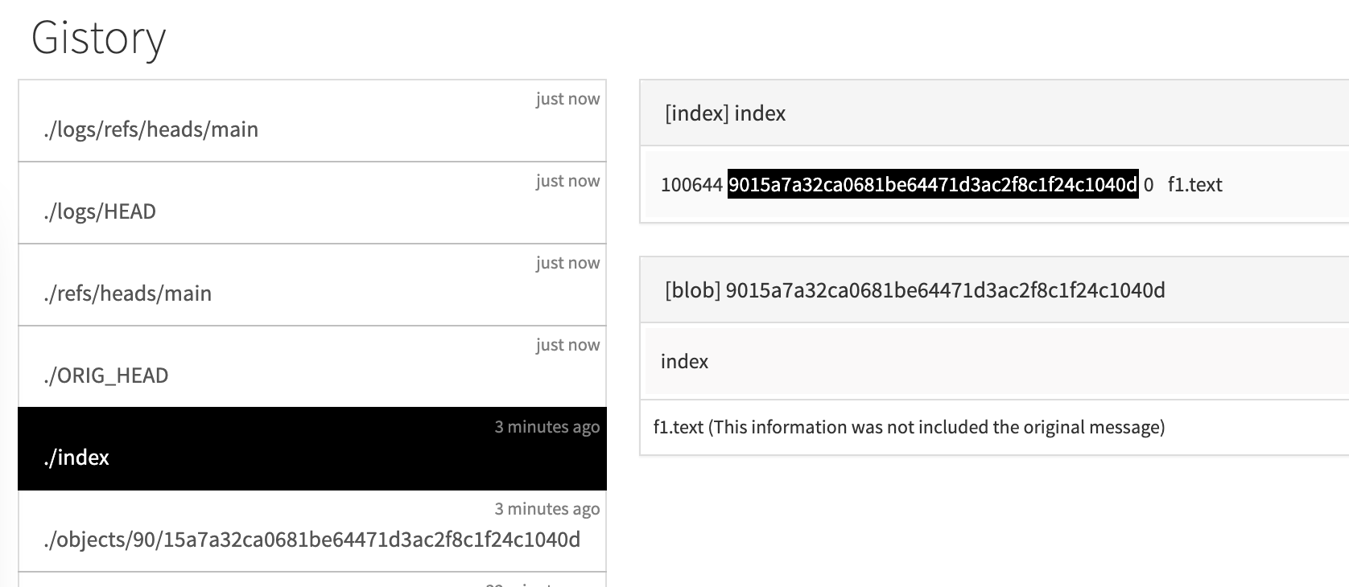Click the 'index' row under the blob panel

(684, 362)
